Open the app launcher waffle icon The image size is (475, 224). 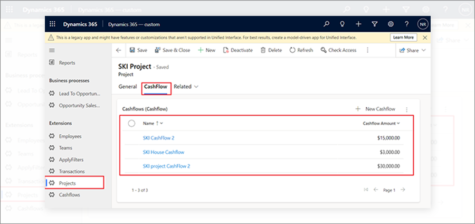click(x=52, y=24)
